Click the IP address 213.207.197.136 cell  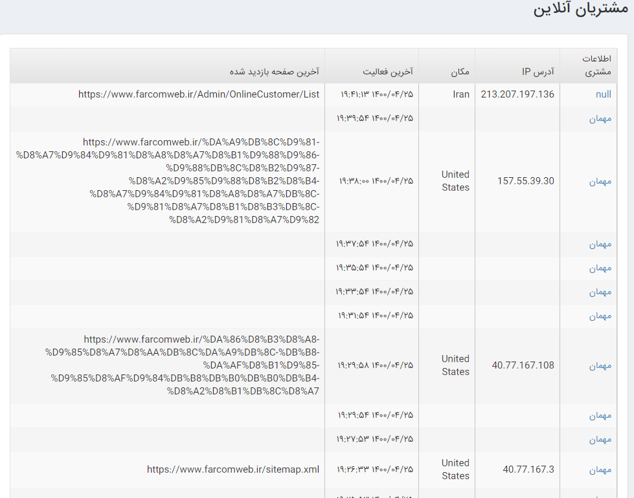click(x=517, y=94)
